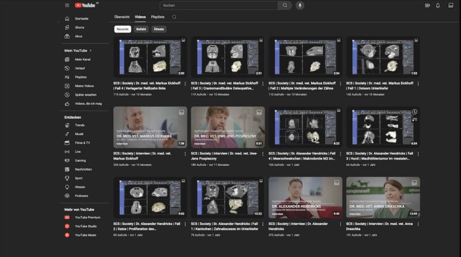Go to Verlauf in the sidebar

pyautogui.click(x=80, y=68)
